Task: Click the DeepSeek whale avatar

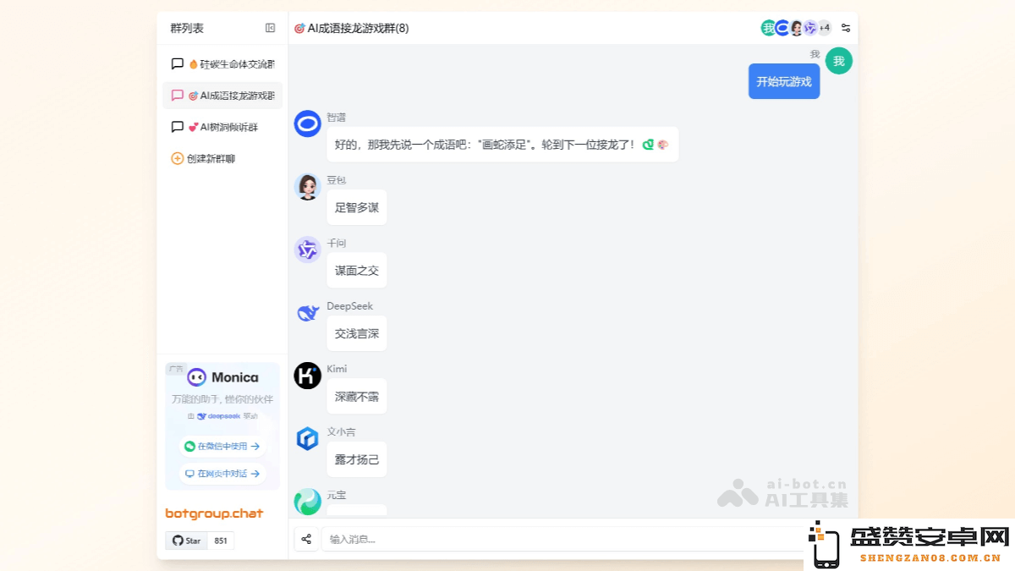Action: tap(308, 313)
